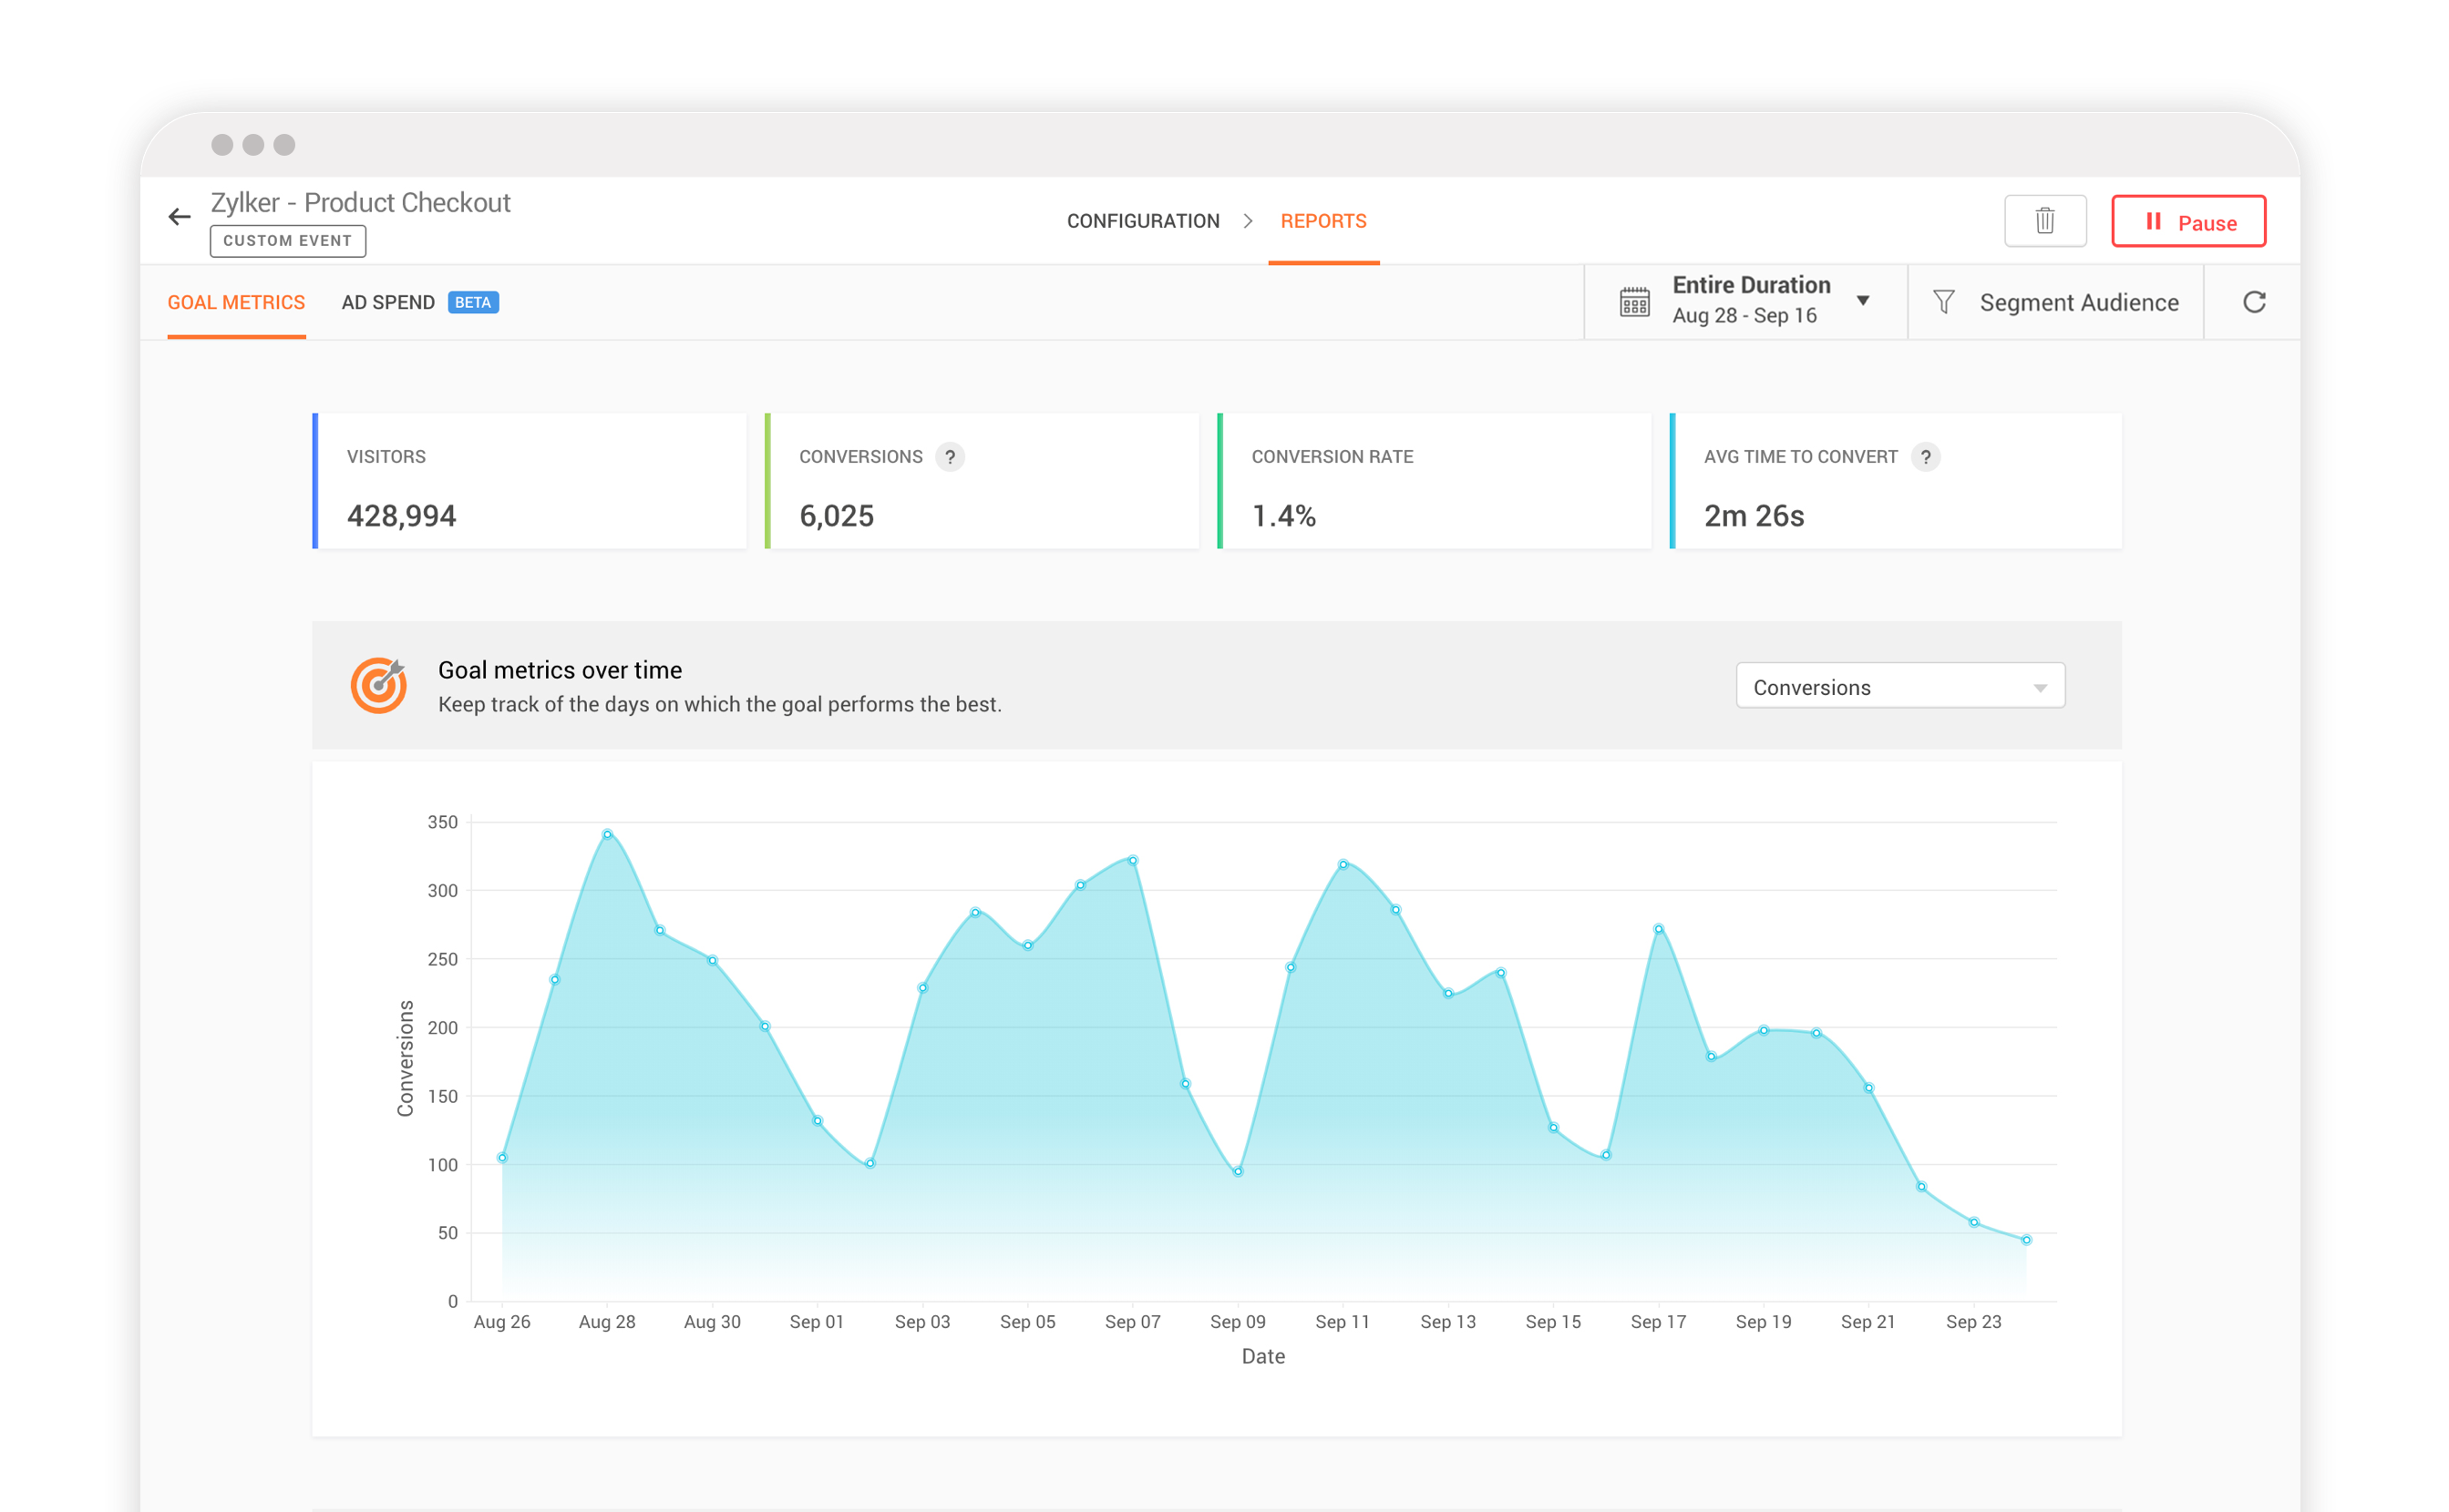This screenshot has width=2449, height=1512.
Task: Click the Visitors metric card
Action: tap(530, 482)
